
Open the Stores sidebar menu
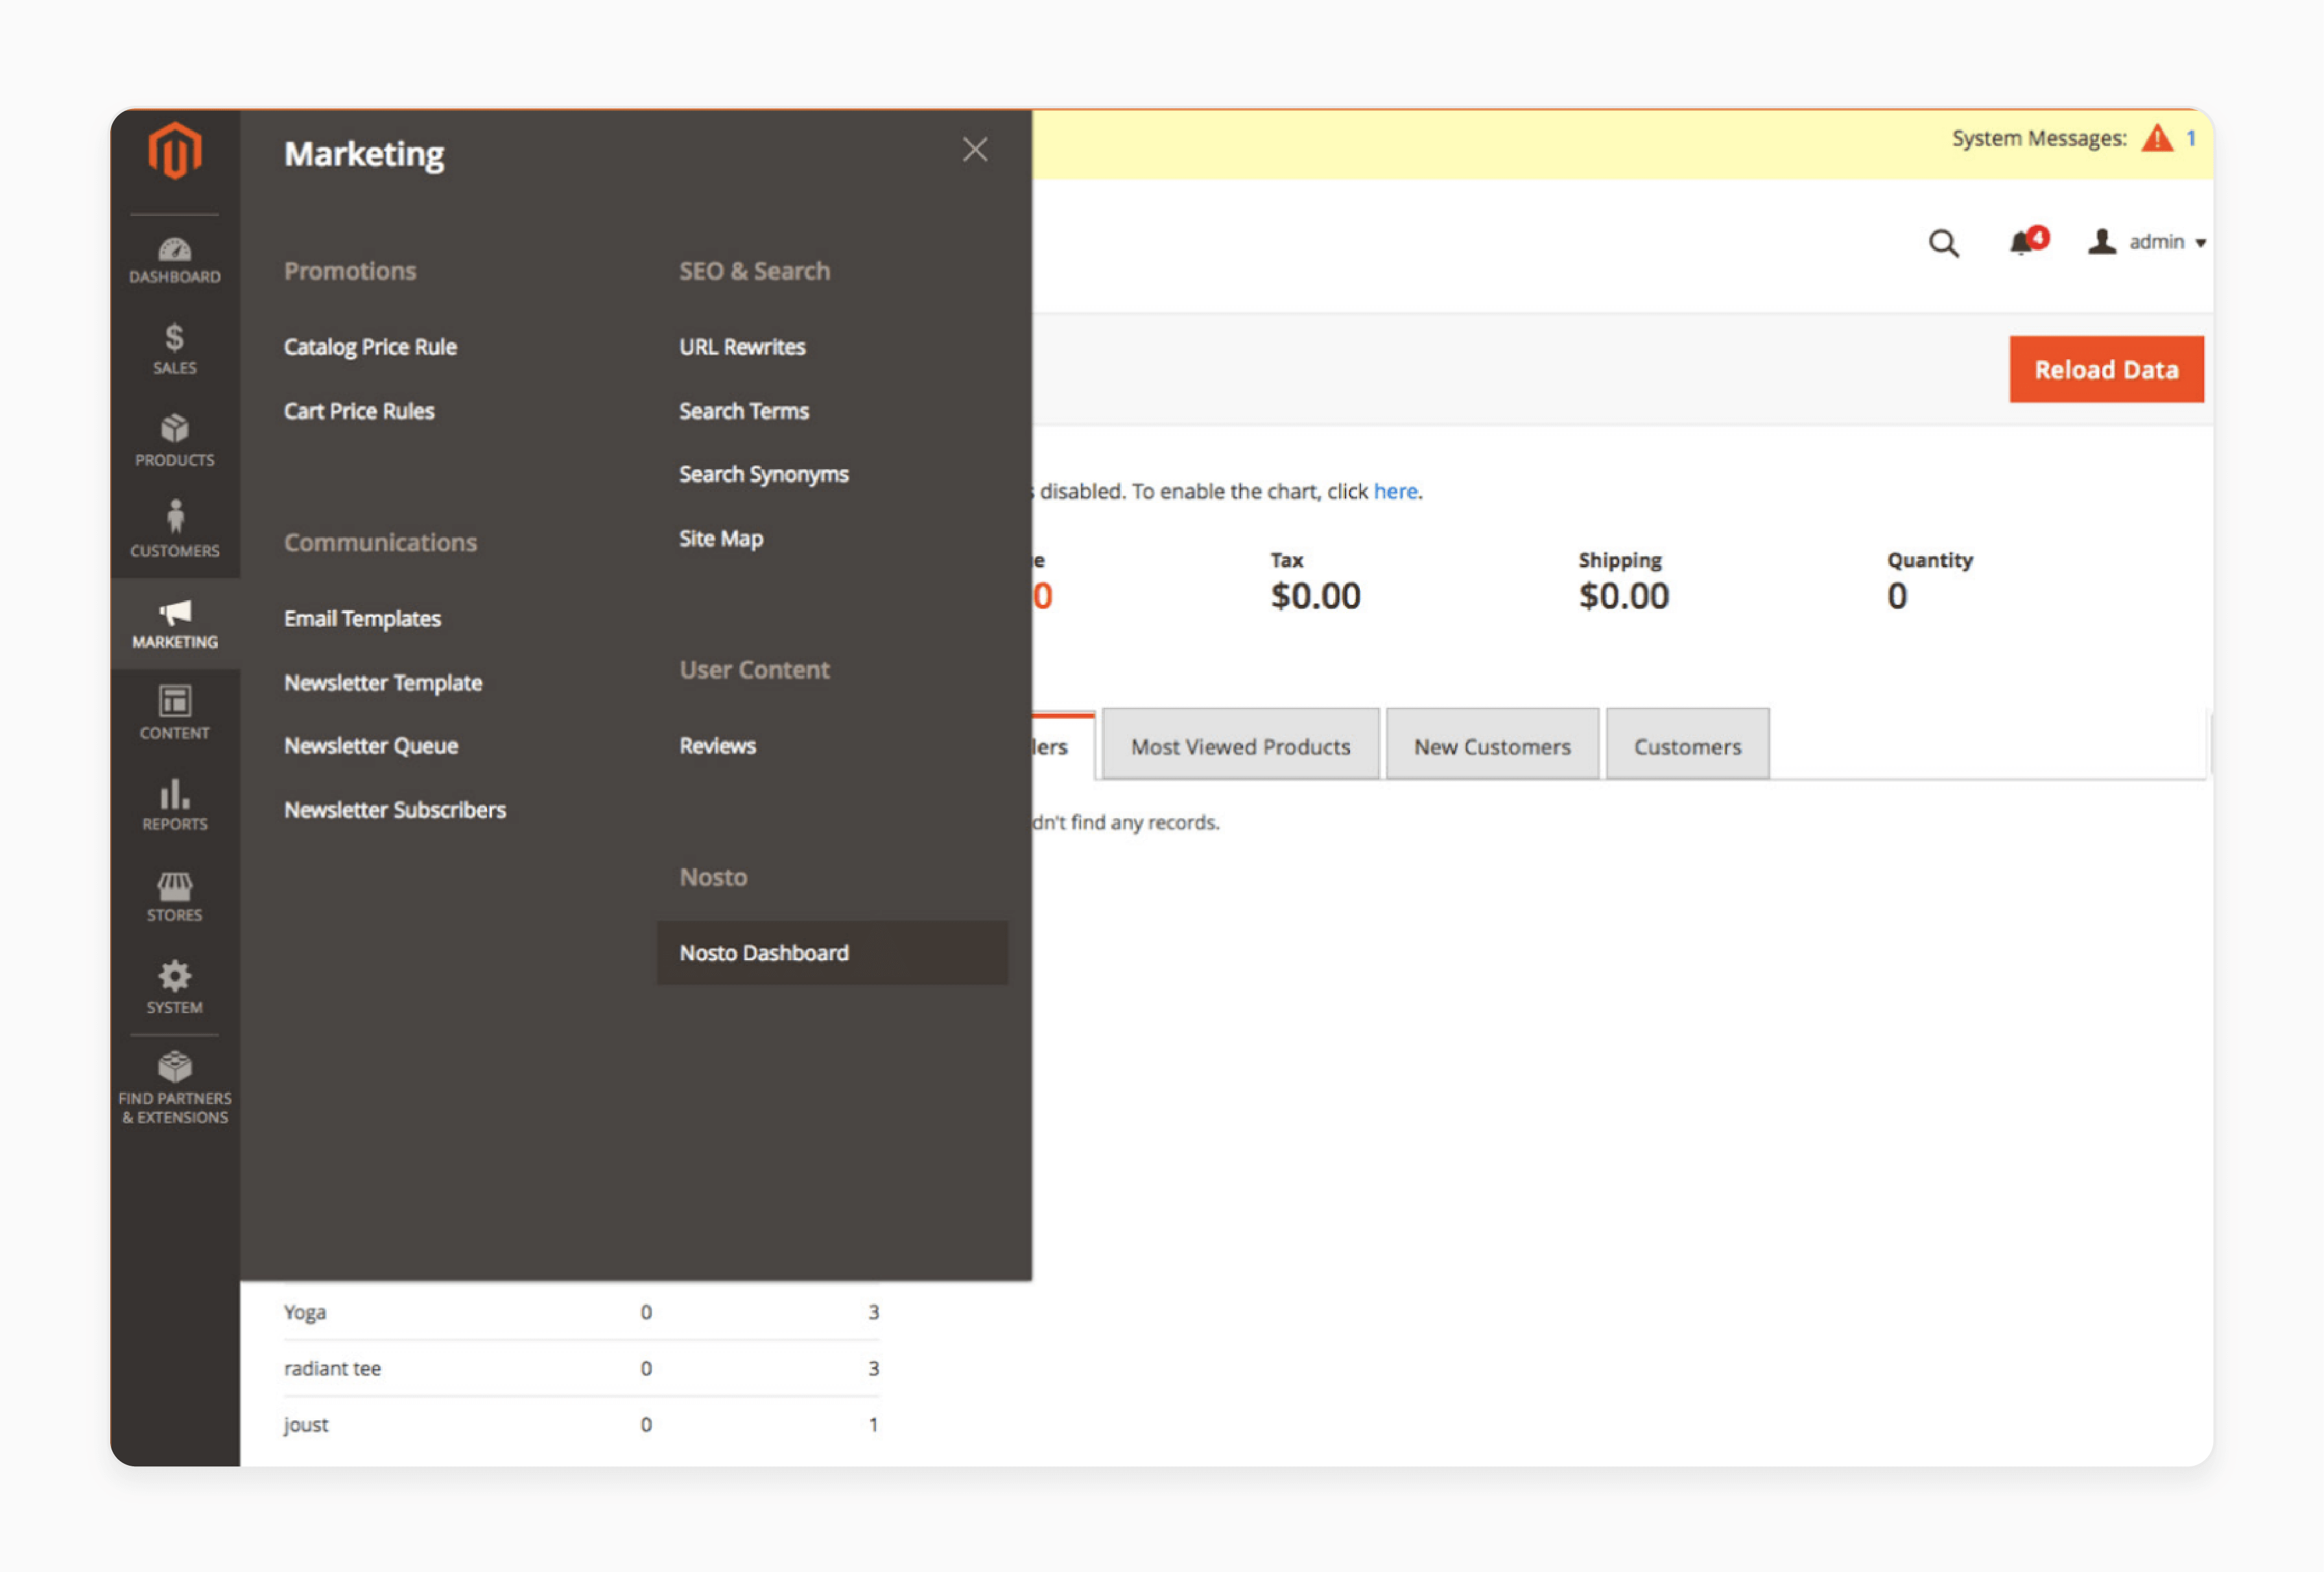point(175,897)
